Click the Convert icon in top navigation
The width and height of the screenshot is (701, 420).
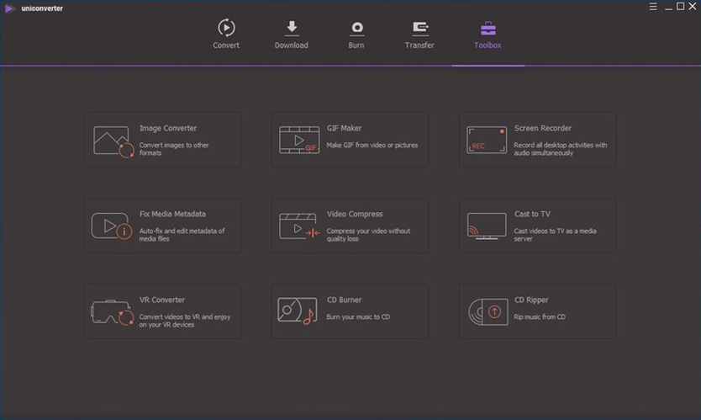[226, 28]
